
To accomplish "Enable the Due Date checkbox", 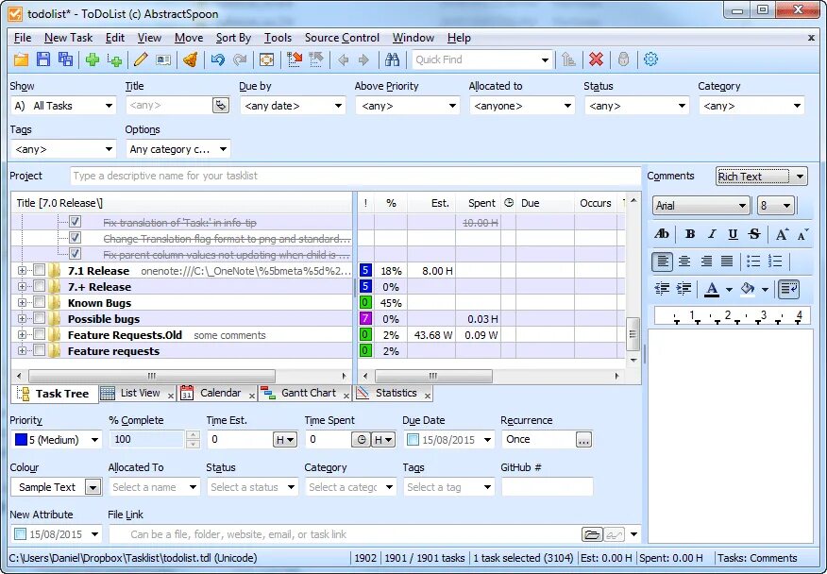I will (413, 440).
